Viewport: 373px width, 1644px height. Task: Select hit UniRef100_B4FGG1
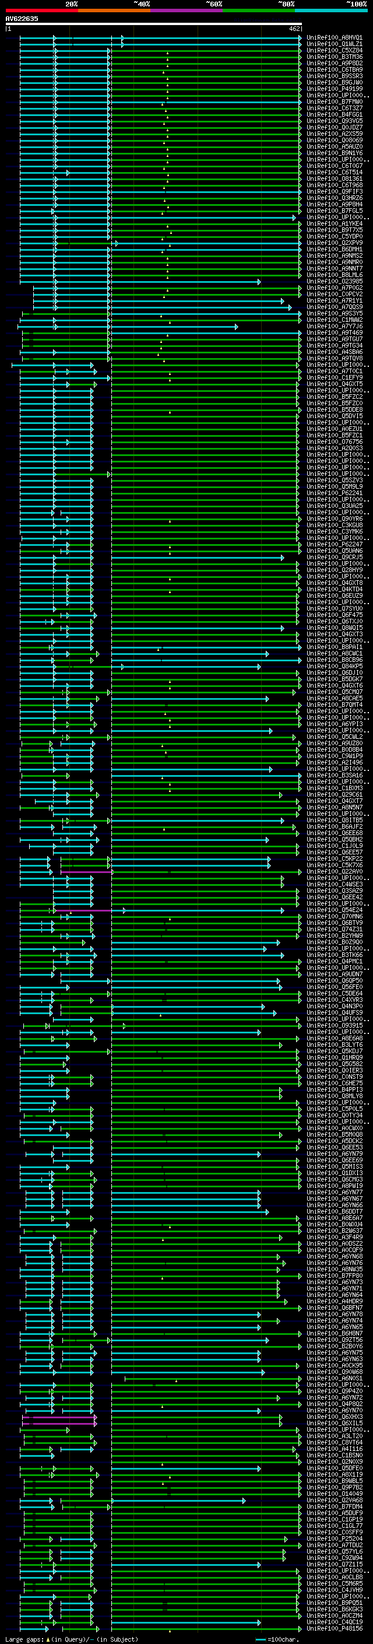[335, 115]
